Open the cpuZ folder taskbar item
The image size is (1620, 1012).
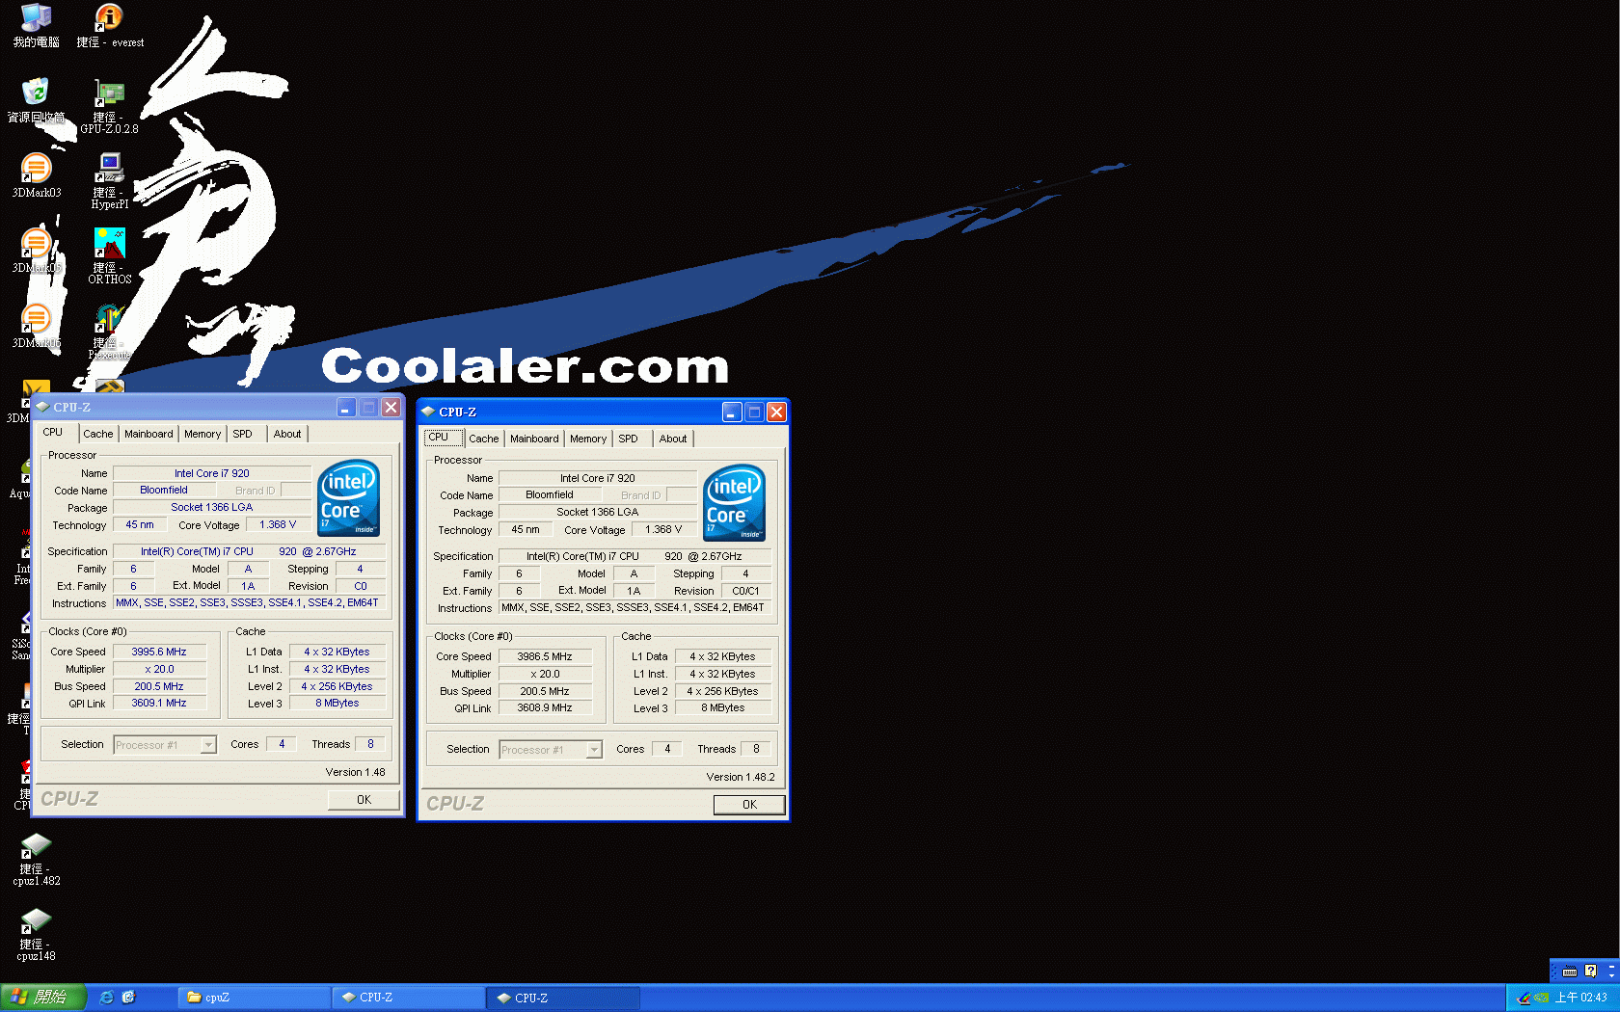coord(254,998)
